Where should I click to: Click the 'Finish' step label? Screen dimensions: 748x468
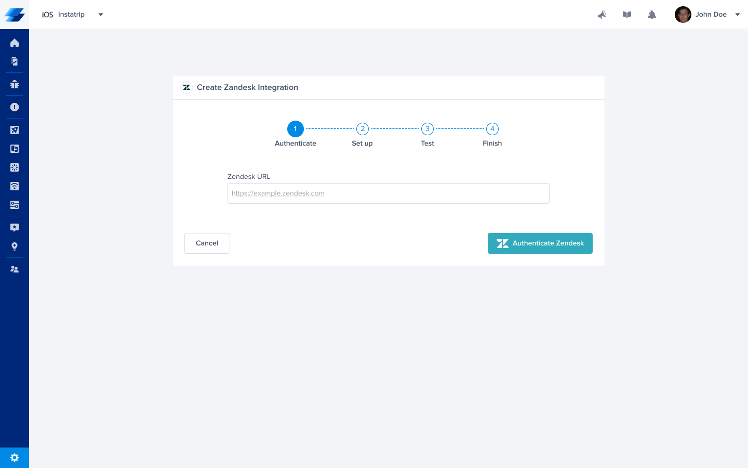tap(492, 144)
